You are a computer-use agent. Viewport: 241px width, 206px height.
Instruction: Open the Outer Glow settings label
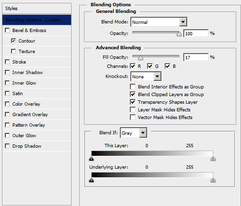[24, 135]
